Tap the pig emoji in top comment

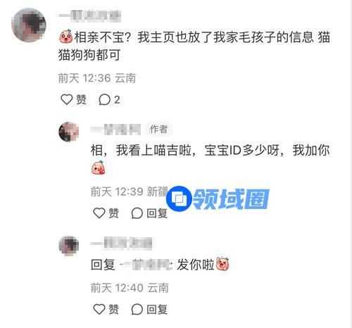pos(65,36)
